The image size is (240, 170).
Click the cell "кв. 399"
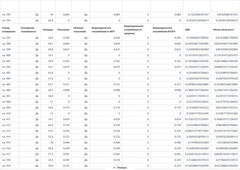pyautogui.click(x=6, y=50)
